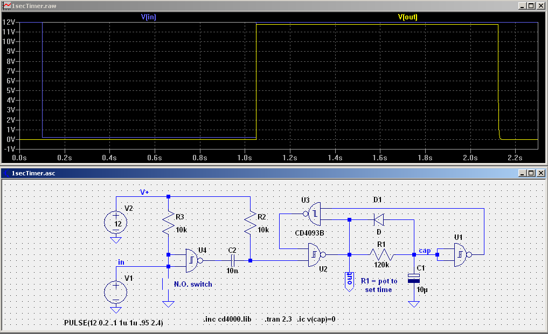The image size is (548, 334).
Task: Minimize the 1secTimer.raw waveform window
Action: tap(522, 6)
